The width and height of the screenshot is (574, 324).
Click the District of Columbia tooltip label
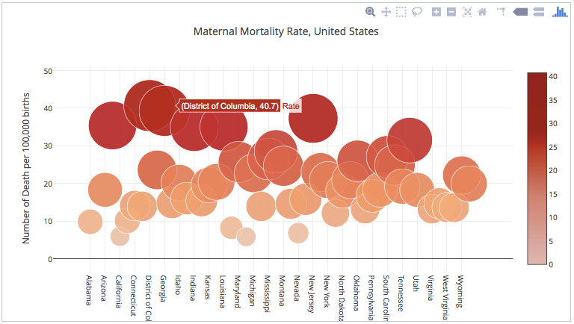click(230, 106)
